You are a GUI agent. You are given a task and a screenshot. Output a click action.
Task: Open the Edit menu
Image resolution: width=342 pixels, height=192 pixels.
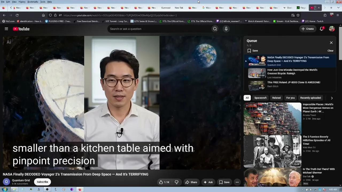[x=8, y=2]
